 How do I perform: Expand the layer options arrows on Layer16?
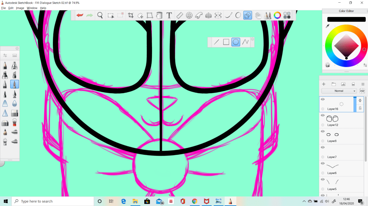click(360, 100)
